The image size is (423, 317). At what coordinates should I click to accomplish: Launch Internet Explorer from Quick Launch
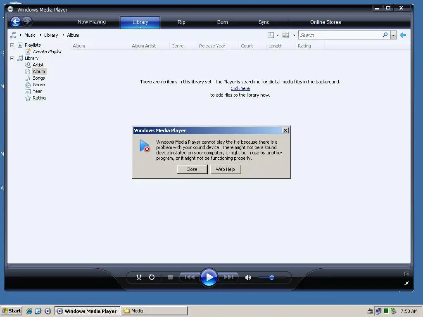(x=29, y=311)
